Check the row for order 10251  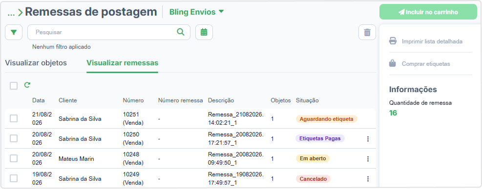pos(14,118)
